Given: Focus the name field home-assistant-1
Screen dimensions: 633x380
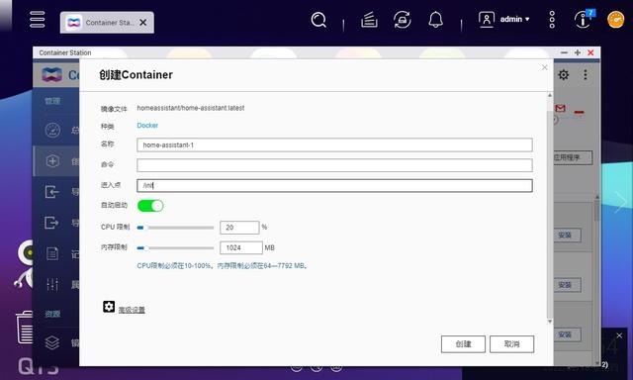Looking at the screenshot, I should point(334,144).
